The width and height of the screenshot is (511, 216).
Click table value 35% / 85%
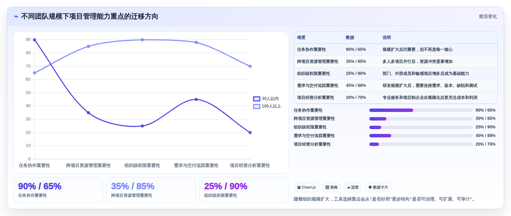pos(356,61)
